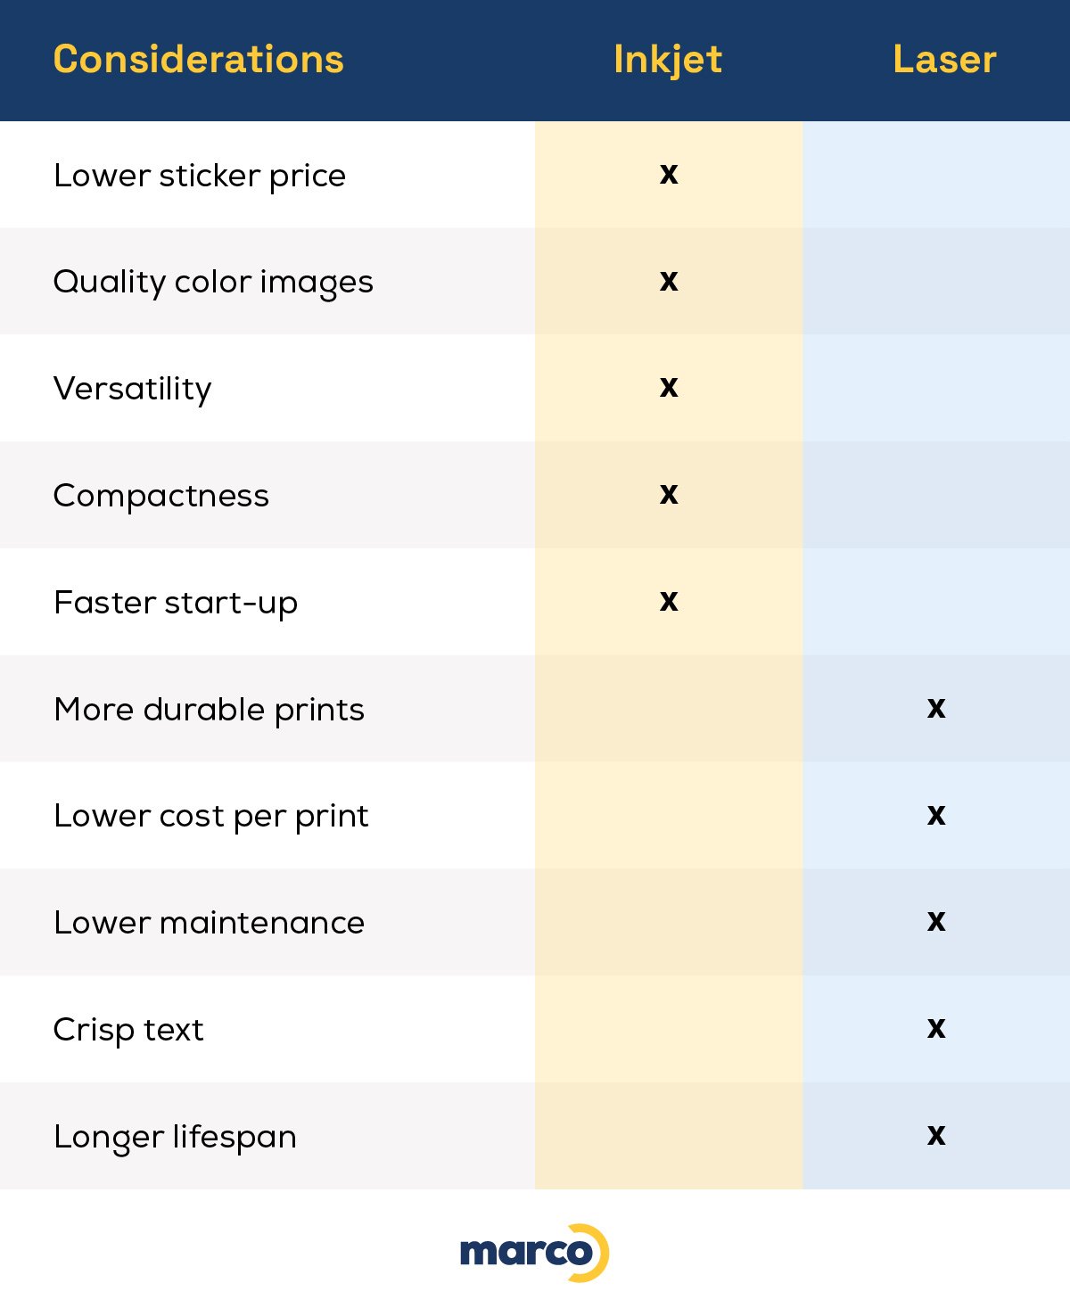Click the x mark for Longer lifespan

tap(936, 1135)
